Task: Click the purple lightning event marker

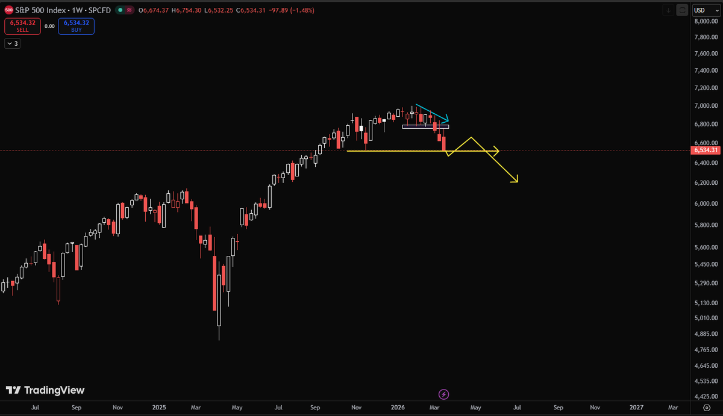Action: pos(444,394)
